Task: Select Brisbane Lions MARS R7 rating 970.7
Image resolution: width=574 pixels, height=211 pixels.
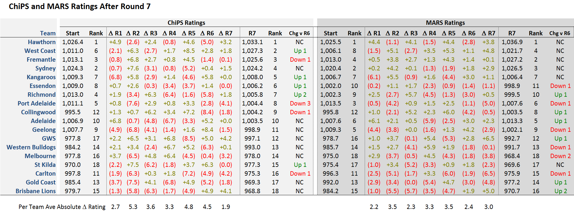Action: (x=512, y=191)
